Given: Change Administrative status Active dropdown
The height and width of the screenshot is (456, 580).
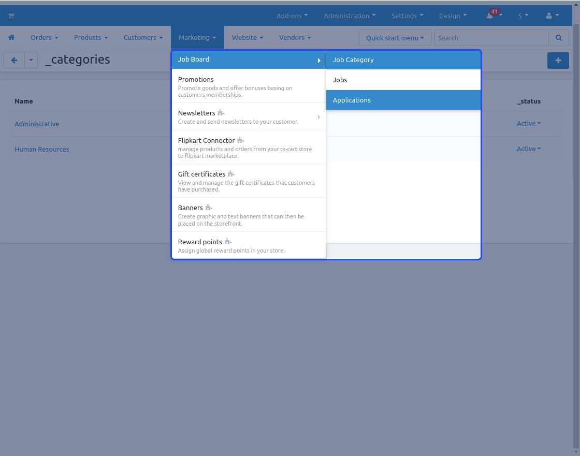Looking at the screenshot, I should tap(529, 124).
